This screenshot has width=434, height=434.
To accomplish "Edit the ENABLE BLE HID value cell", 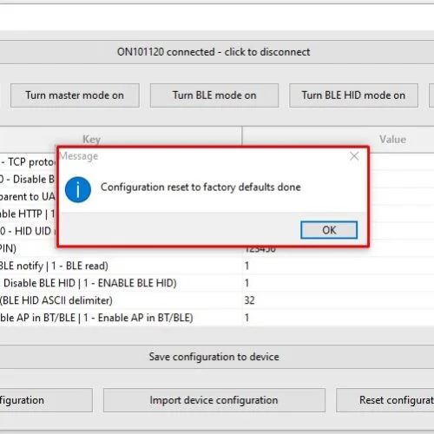I will pyautogui.click(x=339, y=283).
